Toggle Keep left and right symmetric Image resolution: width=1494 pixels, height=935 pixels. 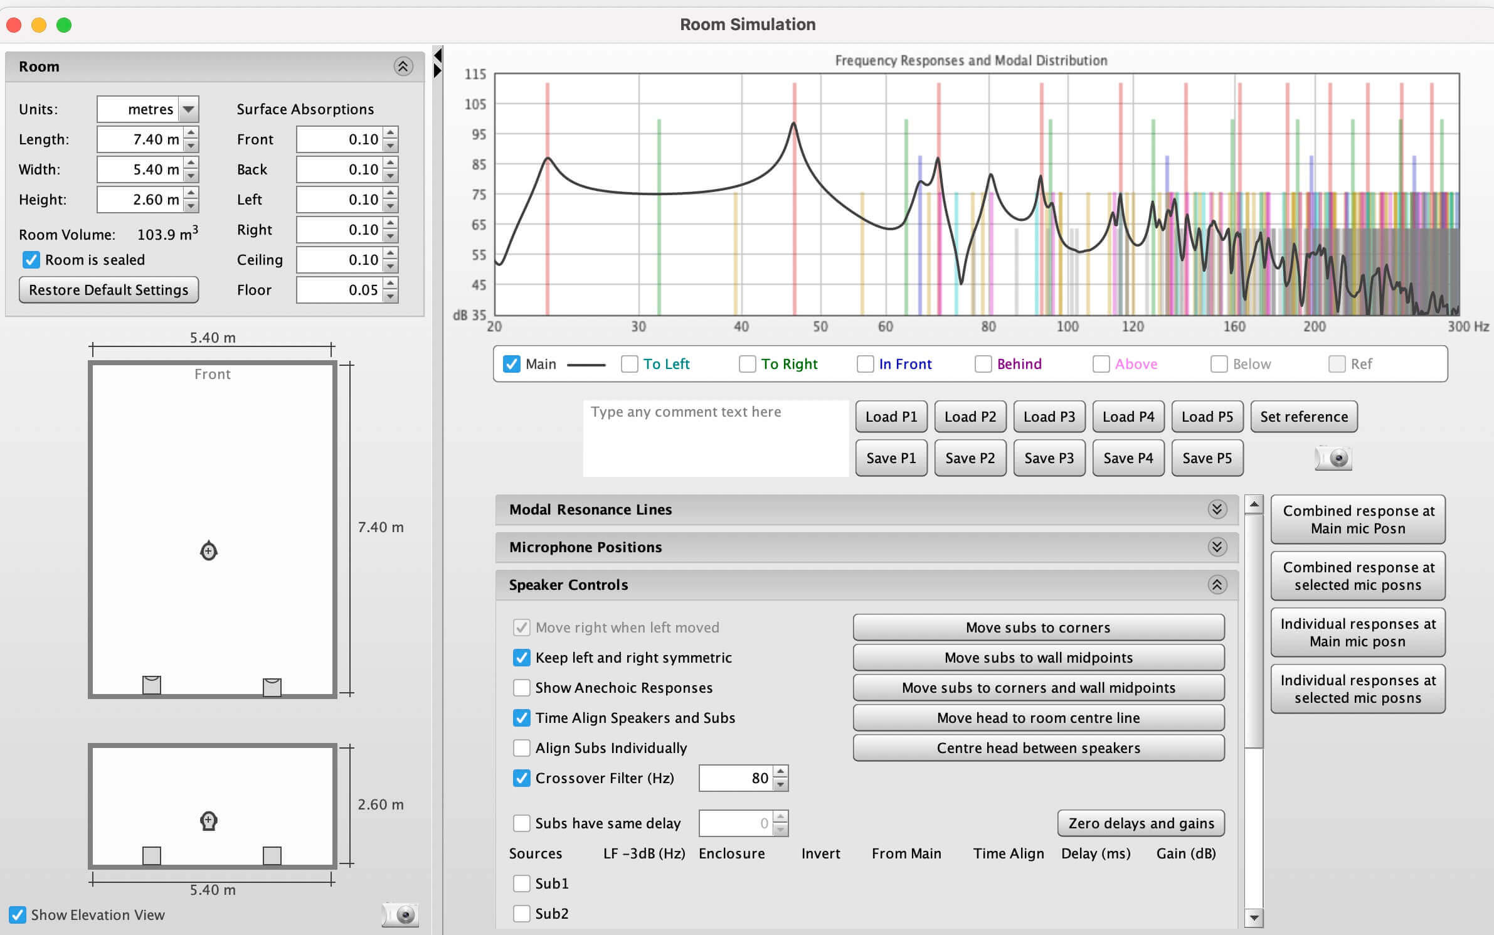pyautogui.click(x=522, y=658)
